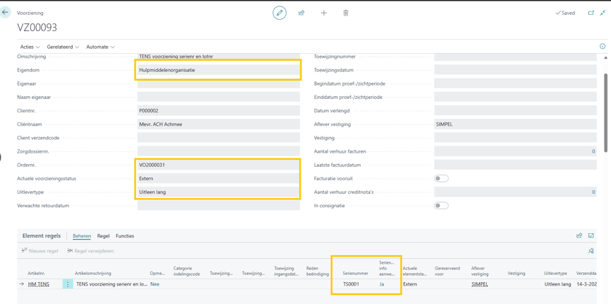Toggle In consignatie switch

(441, 206)
